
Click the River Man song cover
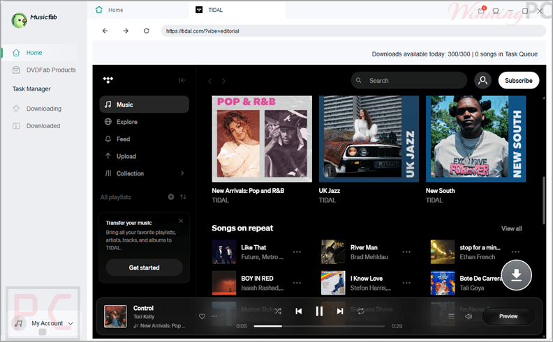pos(333,252)
